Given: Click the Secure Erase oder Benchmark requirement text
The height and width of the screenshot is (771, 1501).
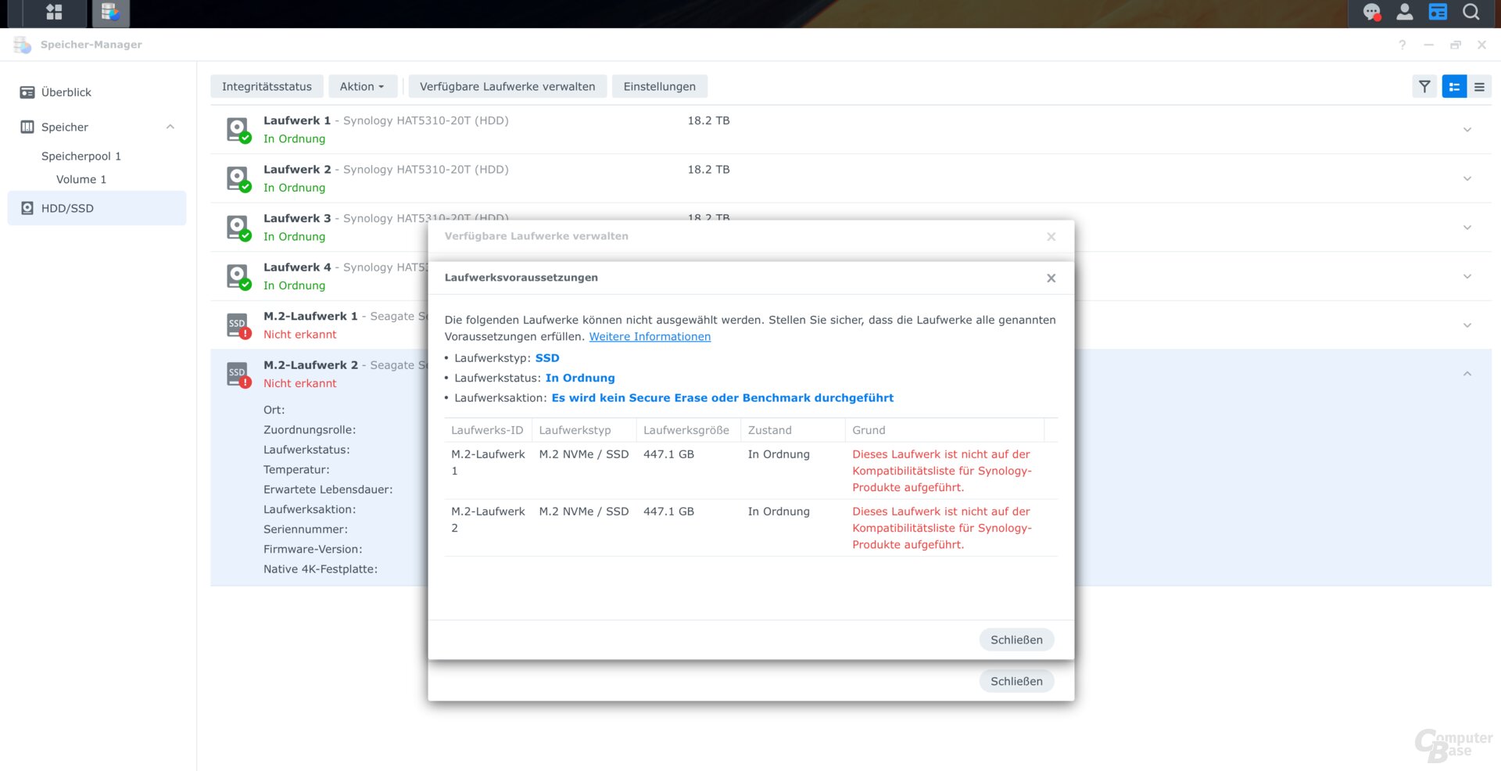Looking at the screenshot, I should (x=722, y=398).
